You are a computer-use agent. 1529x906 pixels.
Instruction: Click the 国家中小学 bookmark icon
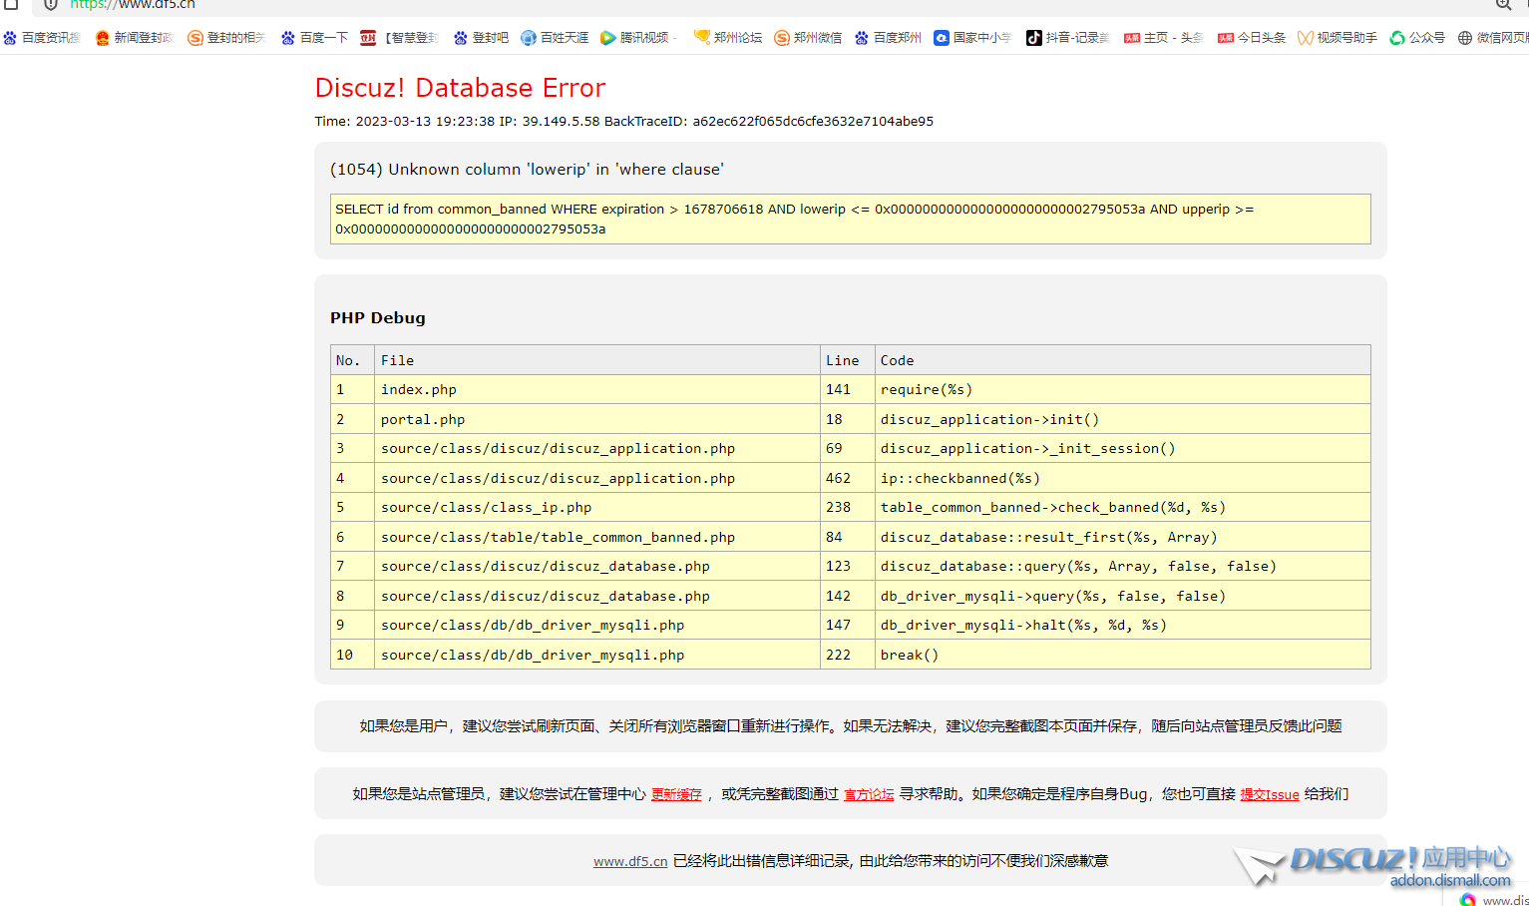click(x=942, y=38)
